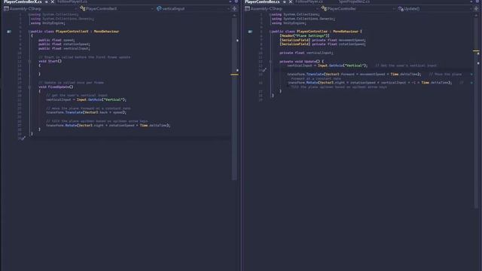Image resolution: width=482 pixels, height=271 pixels.
Task: Collapse the FixedUpdate() method block
Action: pos(29,87)
